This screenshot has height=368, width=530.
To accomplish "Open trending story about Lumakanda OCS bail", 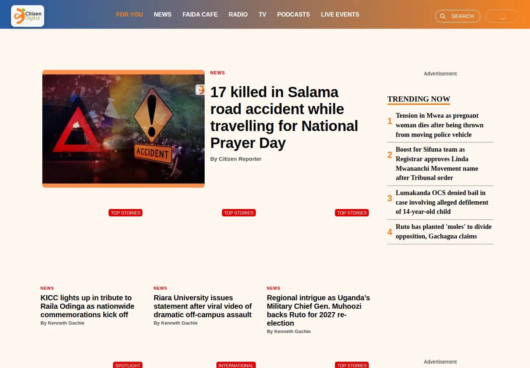I will click(442, 202).
